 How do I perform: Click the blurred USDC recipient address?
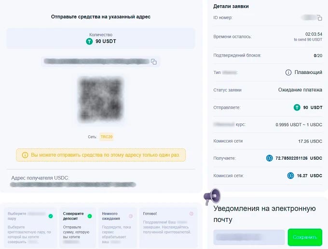click(73, 185)
